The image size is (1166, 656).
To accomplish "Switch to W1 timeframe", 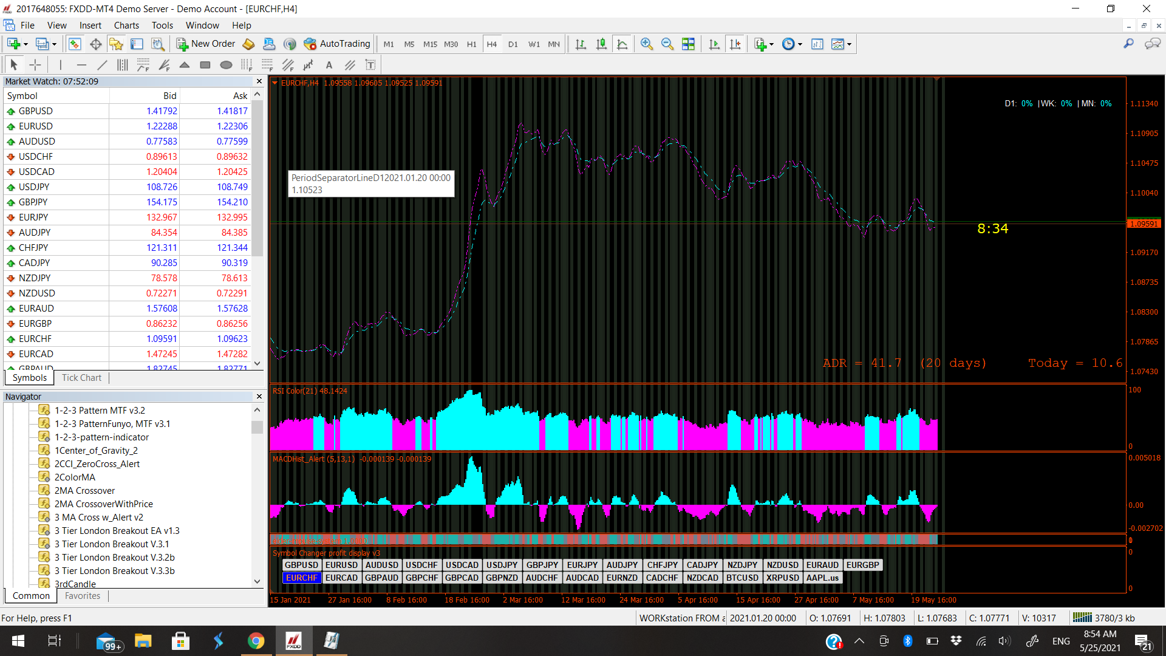I will (534, 44).
